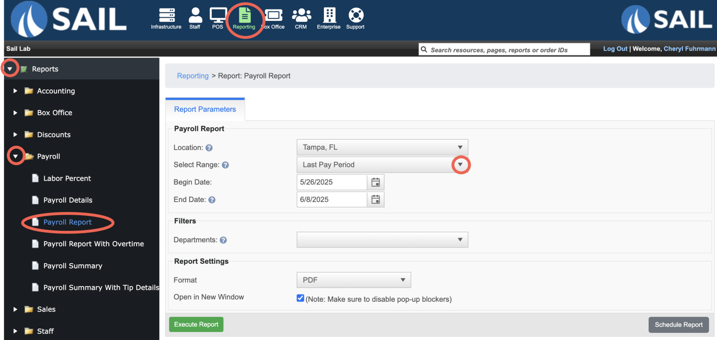
Task: Open Payroll Details report
Action: point(68,200)
